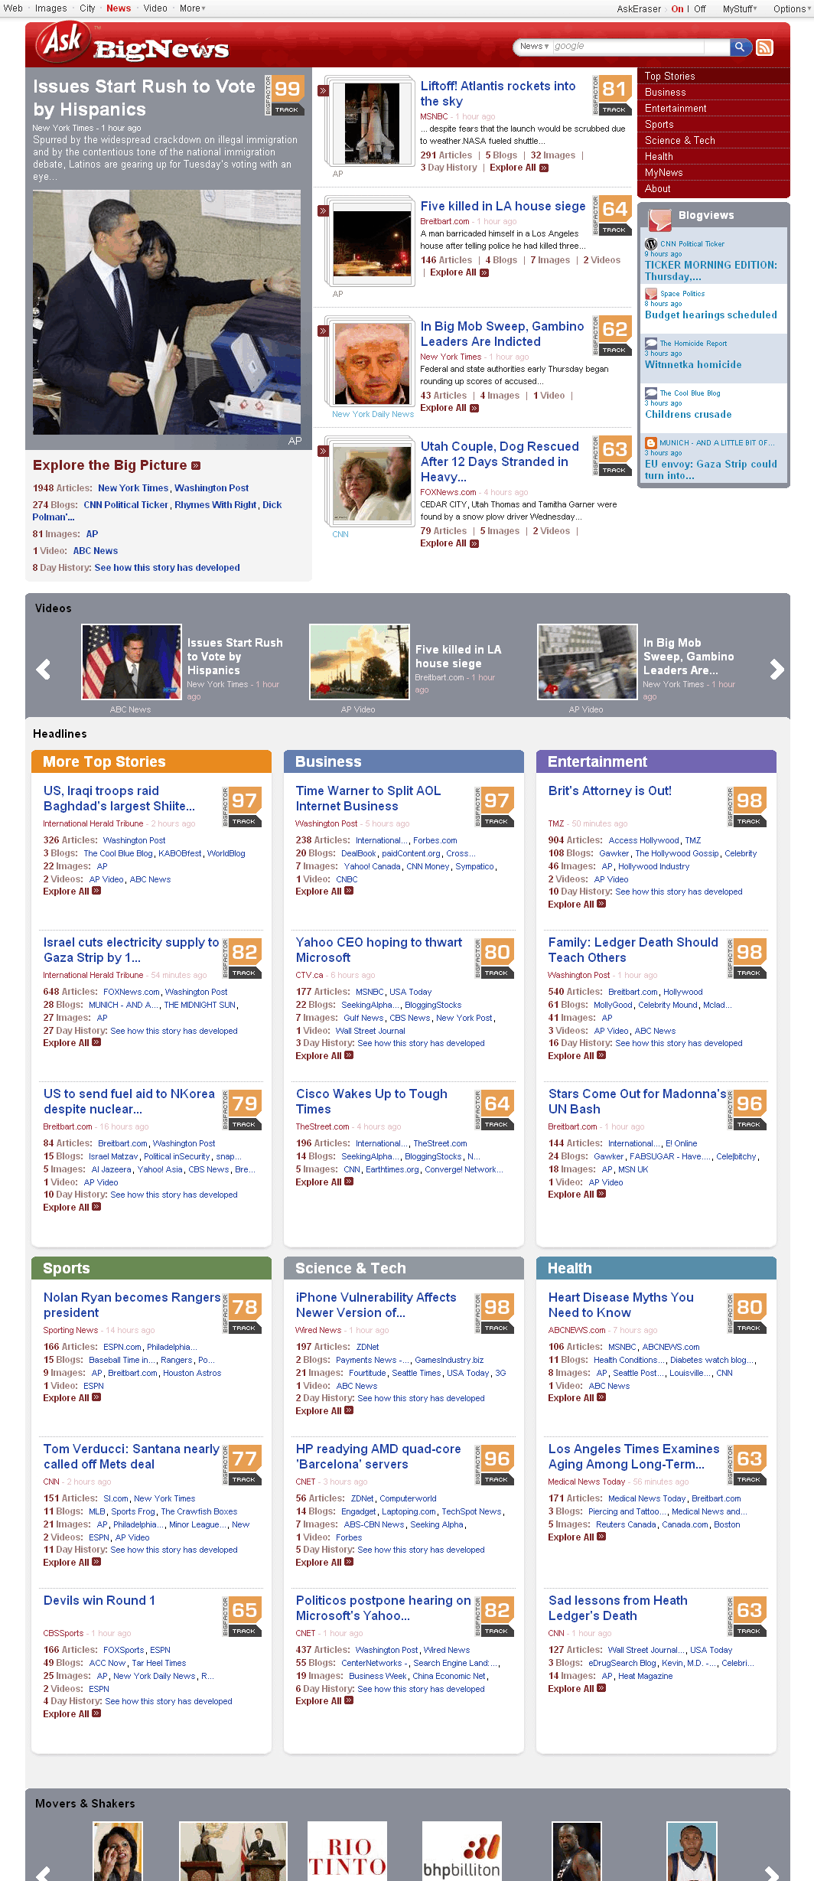Switch to Images search in top bar
This screenshot has height=1881, width=814.
click(x=50, y=8)
